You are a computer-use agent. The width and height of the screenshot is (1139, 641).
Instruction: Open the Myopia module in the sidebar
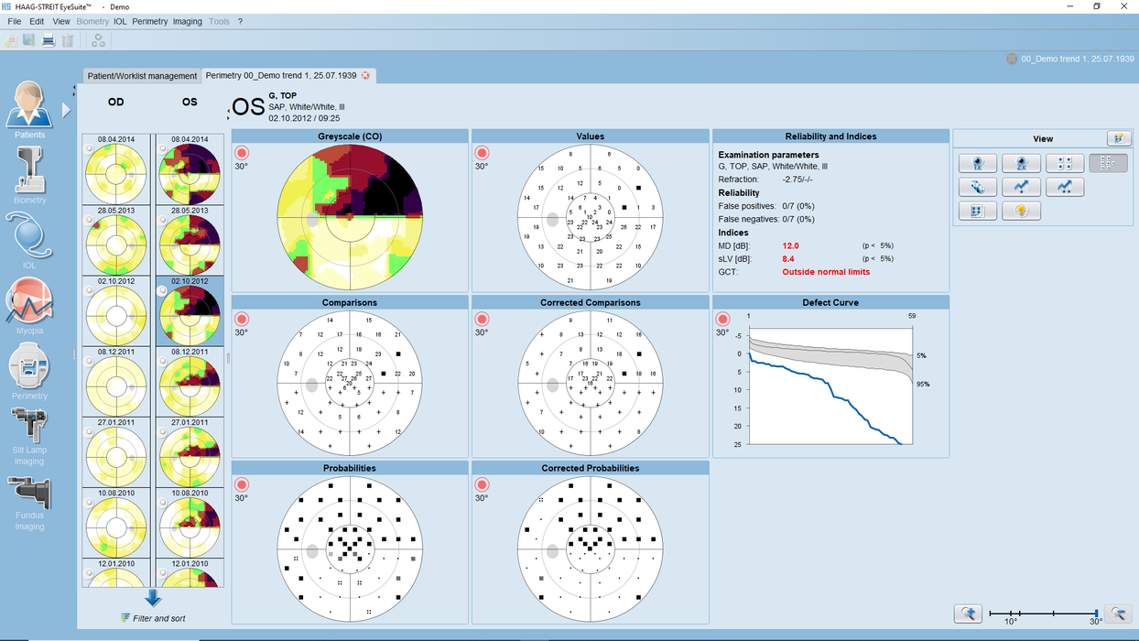(x=29, y=307)
